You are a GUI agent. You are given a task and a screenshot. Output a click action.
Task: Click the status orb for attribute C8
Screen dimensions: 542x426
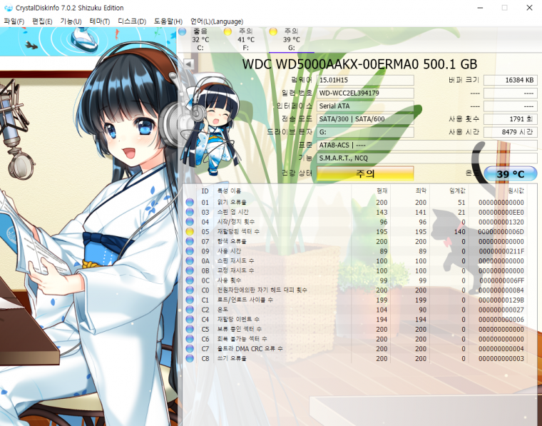pos(190,358)
